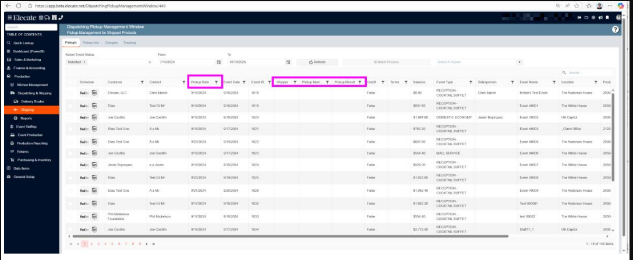Open the Tracking tab
This screenshot has height=260, width=633.
click(x=130, y=43)
